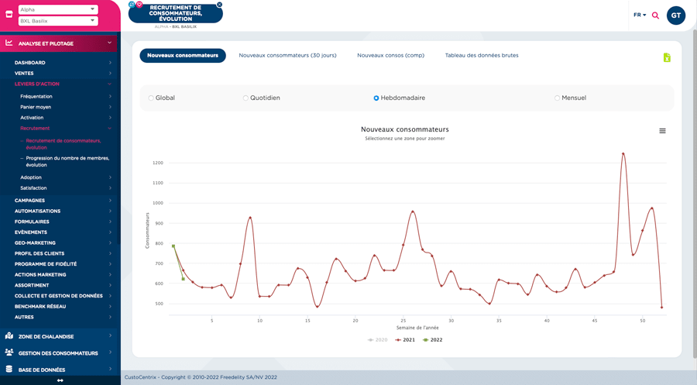This screenshot has width=697, height=385.
Task: Open the Alpha dropdown selector
Action: click(x=58, y=9)
